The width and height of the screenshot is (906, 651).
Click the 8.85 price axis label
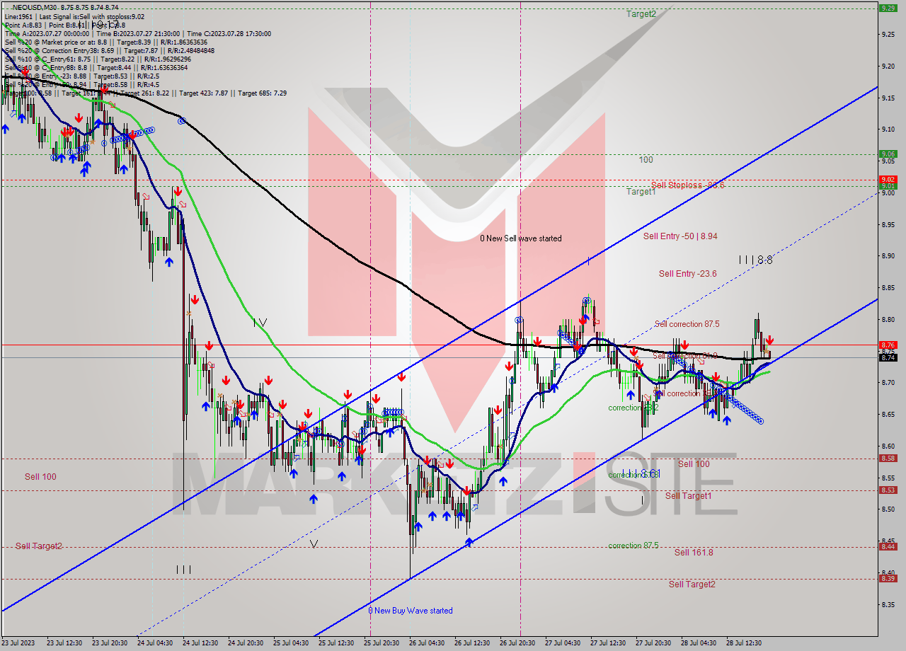(x=888, y=287)
